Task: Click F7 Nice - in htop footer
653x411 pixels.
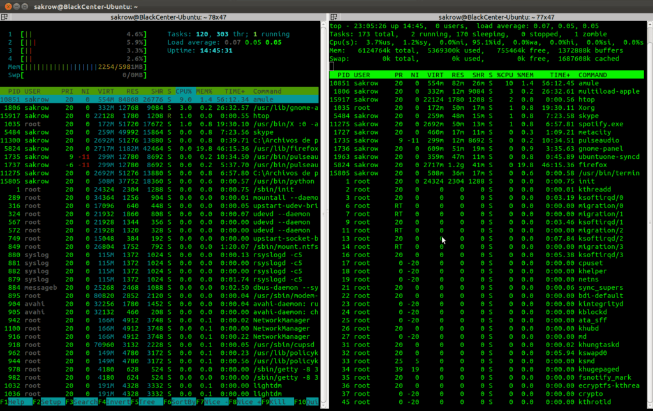Action: (212, 402)
